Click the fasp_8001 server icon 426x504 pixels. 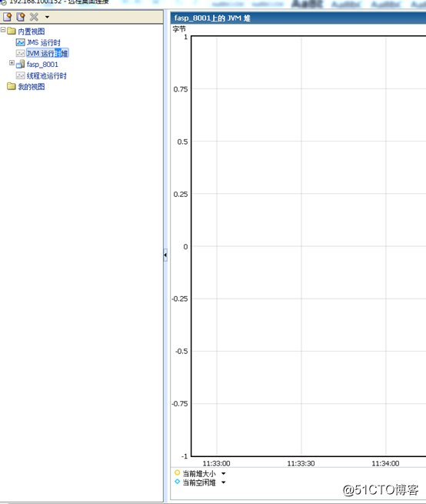point(20,65)
